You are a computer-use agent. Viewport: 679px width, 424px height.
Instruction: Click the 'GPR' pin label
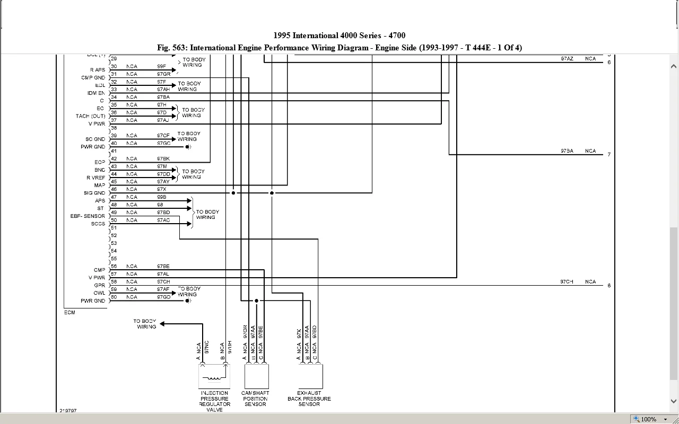coord(100,286)
